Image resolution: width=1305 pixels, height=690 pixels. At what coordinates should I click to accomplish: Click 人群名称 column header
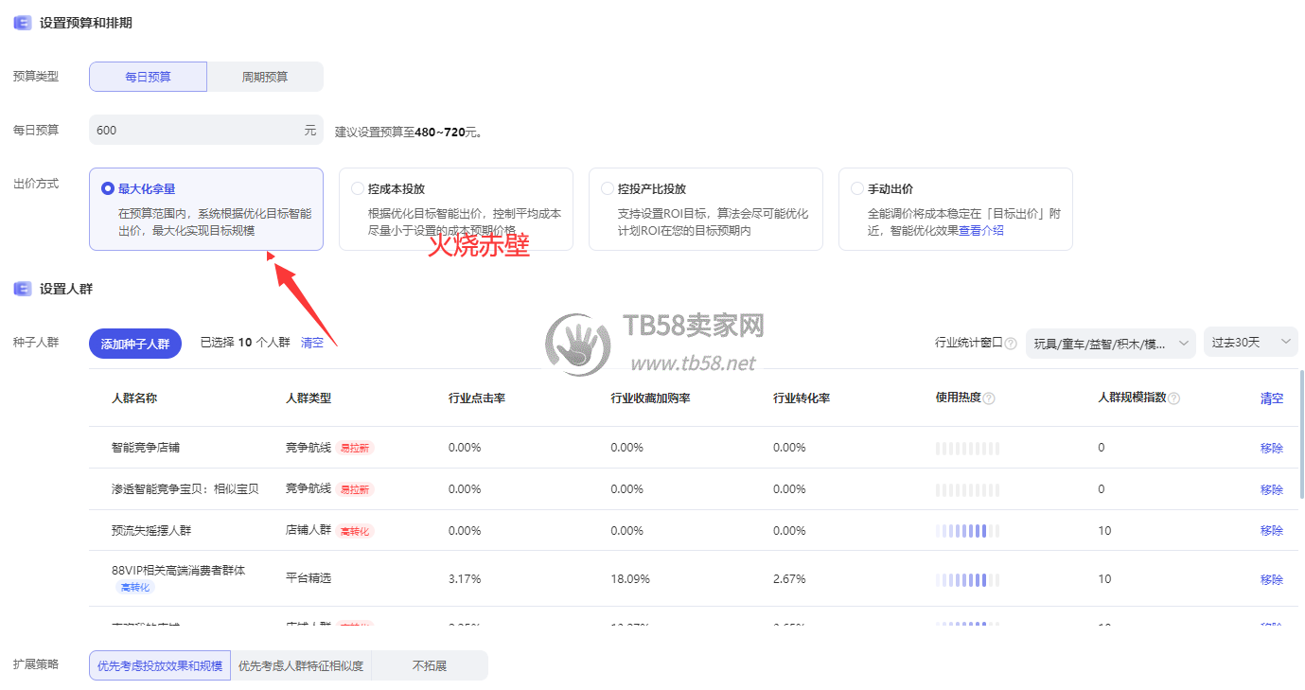pos(134,398)
